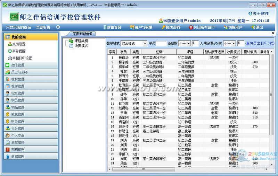Click 全部折叠 button
The height and width of the screenshot is (176, 278).
click(43, 27)
